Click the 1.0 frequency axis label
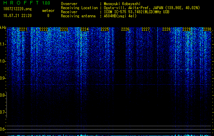 (x=3, y=61)
